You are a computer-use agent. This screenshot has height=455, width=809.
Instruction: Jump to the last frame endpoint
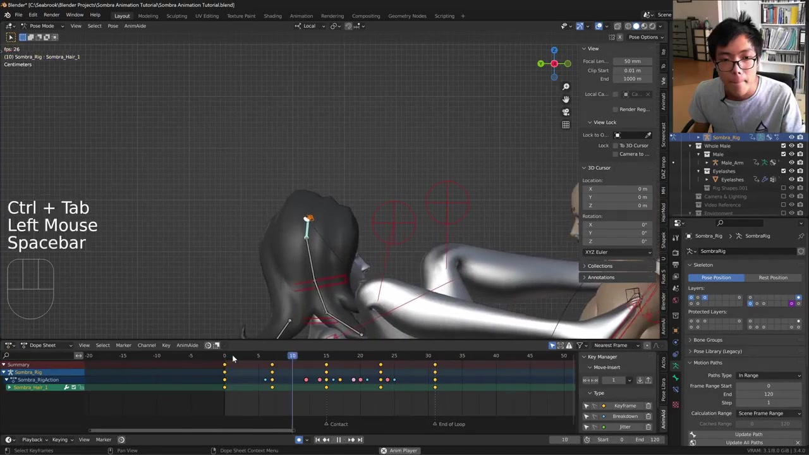360,440
